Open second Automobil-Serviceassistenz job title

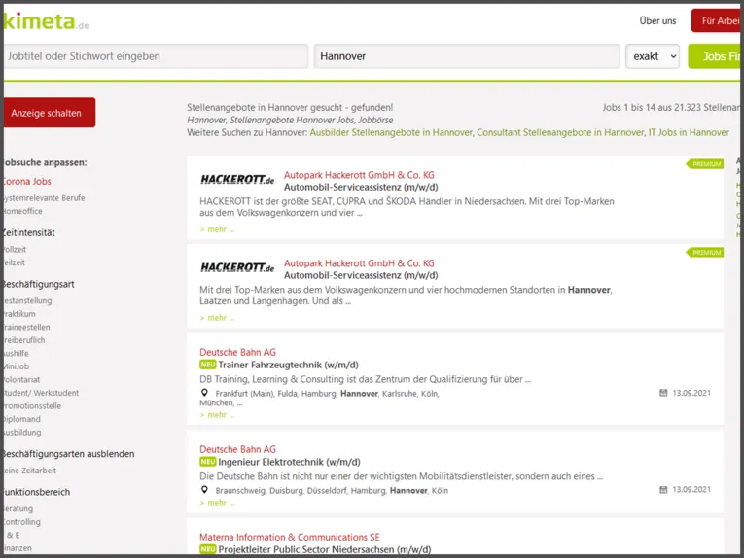coord(361,275)
